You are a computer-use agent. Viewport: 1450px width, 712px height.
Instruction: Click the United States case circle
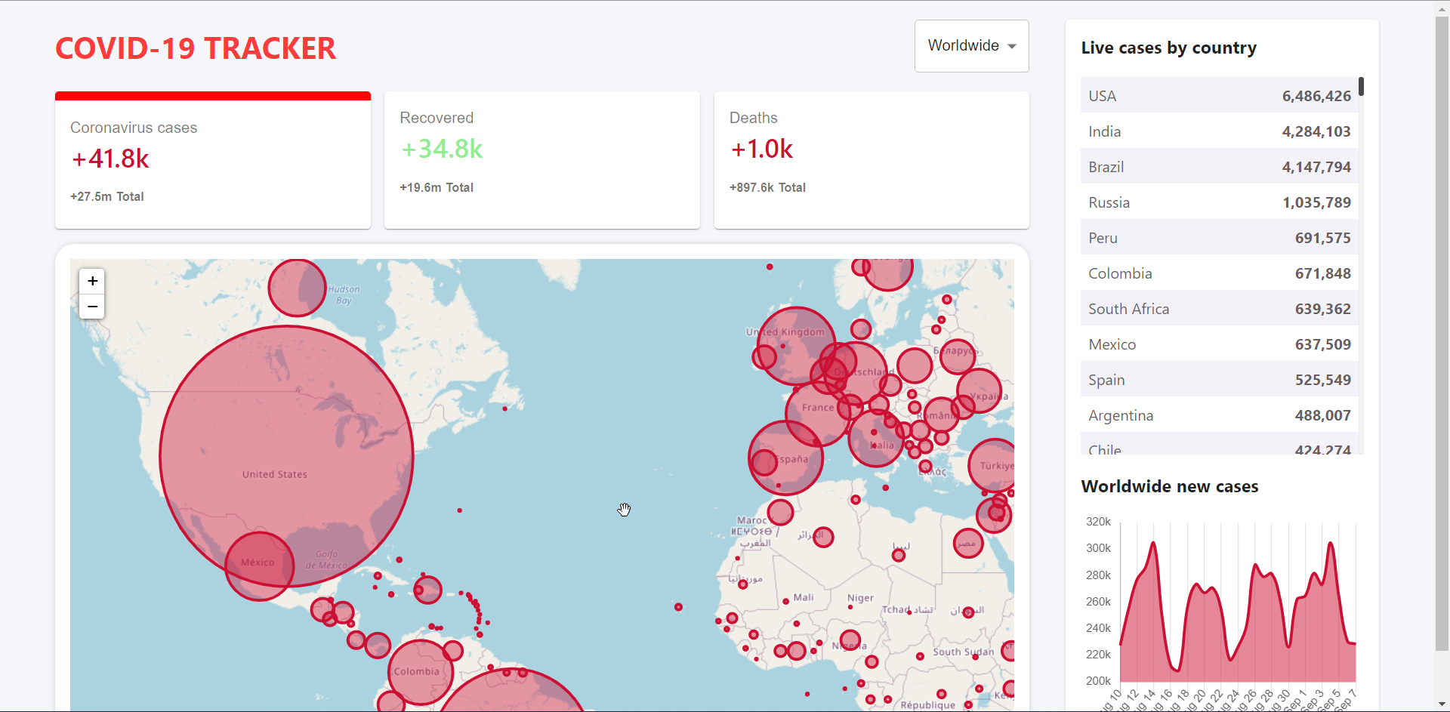(286, 457)
